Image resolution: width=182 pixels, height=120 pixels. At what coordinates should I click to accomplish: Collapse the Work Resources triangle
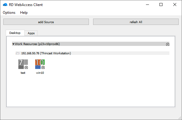click(13, 44)
